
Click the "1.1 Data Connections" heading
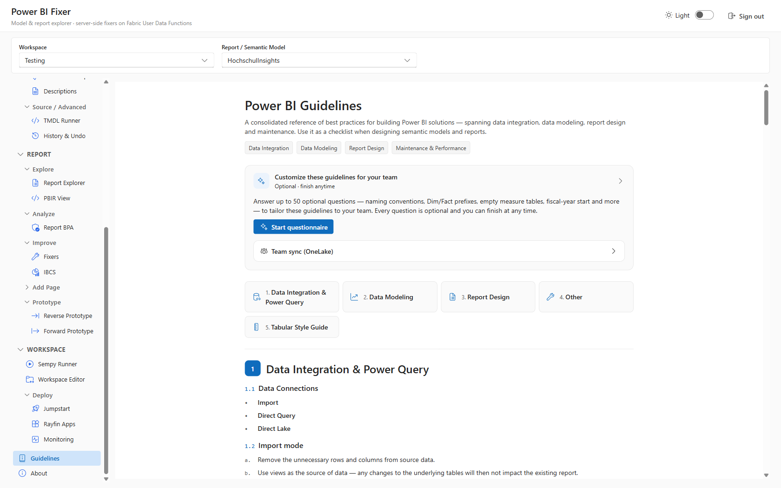click(x=281, y=389)
